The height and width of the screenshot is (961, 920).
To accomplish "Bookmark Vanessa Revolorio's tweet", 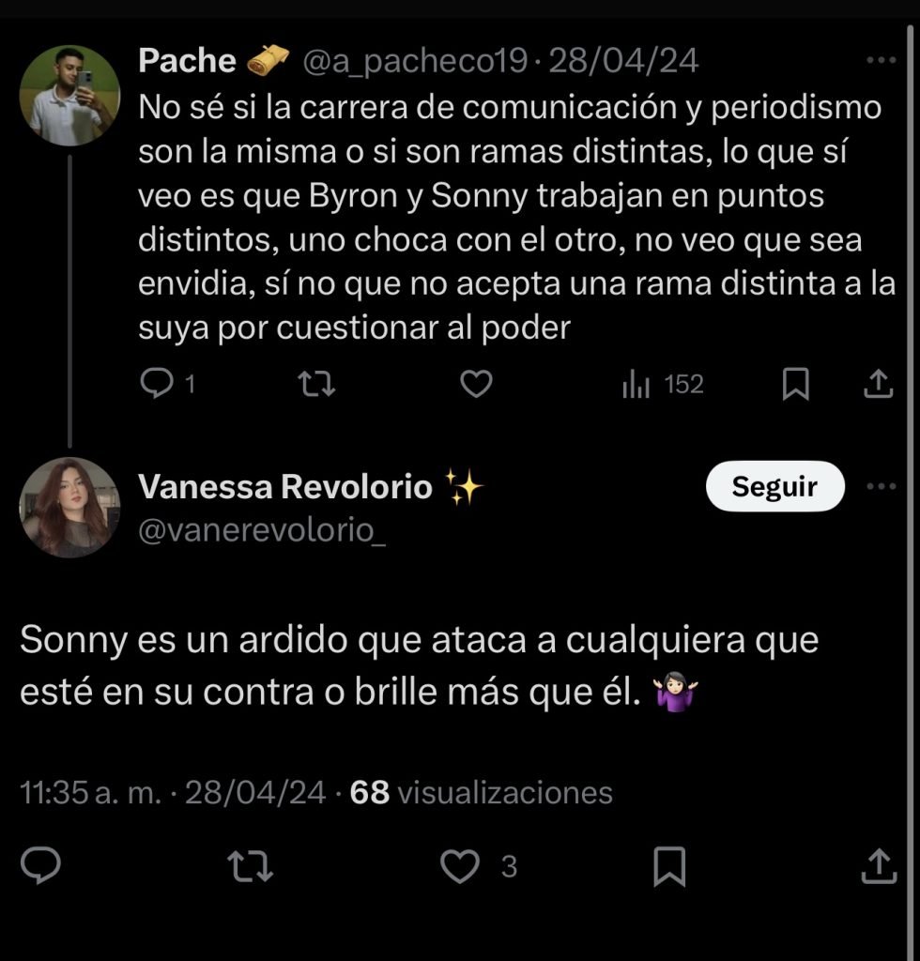I will pyautogui.click(x=669, y=866).
